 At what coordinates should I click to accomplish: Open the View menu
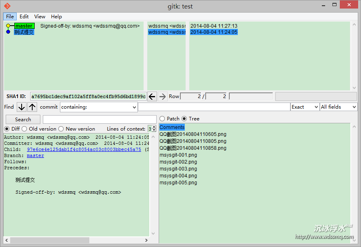click(x=40, y=17)
